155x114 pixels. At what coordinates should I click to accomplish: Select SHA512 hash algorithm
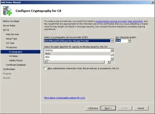pyautogui.click(x=77, y=50)
